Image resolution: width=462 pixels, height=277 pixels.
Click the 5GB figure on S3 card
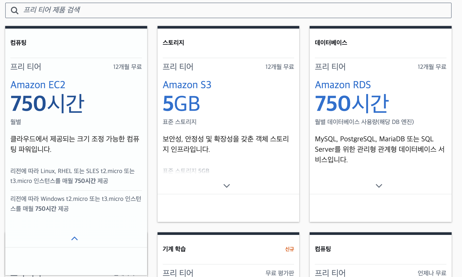[181, 104]
